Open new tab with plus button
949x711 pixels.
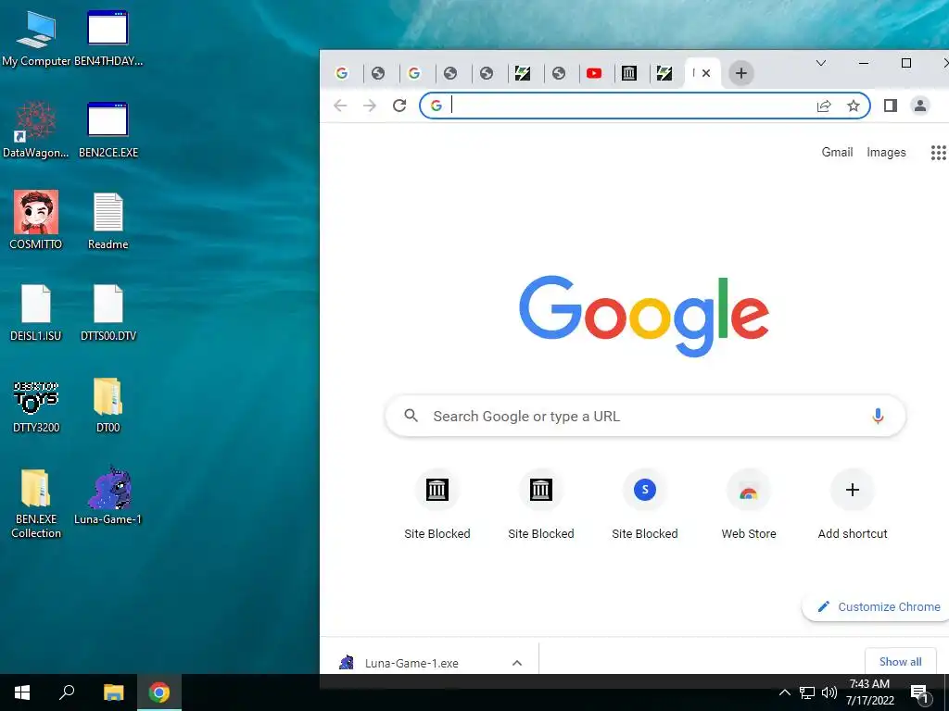point(740,73)
